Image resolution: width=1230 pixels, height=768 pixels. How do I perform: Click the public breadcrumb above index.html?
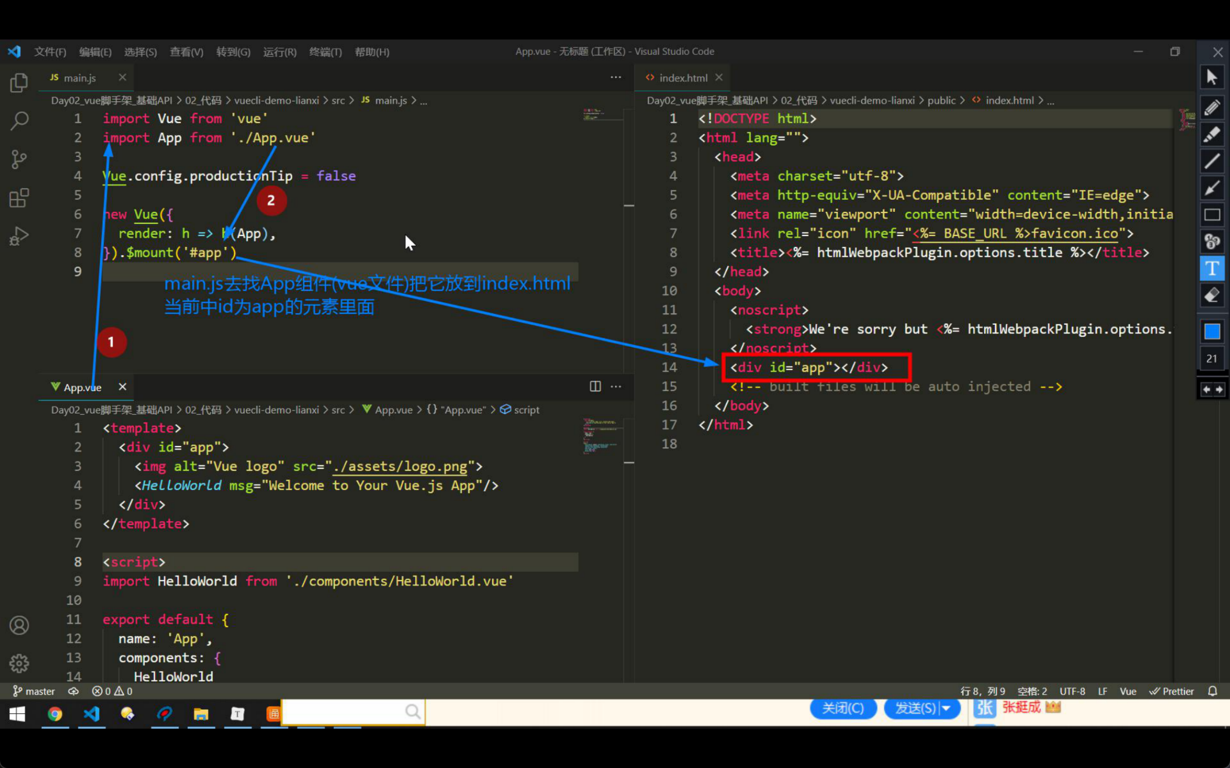[x=941, y=100]
